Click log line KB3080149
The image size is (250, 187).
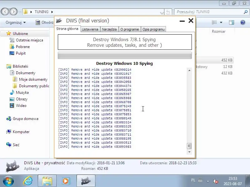pyautogui.click(x=95, y=118)
